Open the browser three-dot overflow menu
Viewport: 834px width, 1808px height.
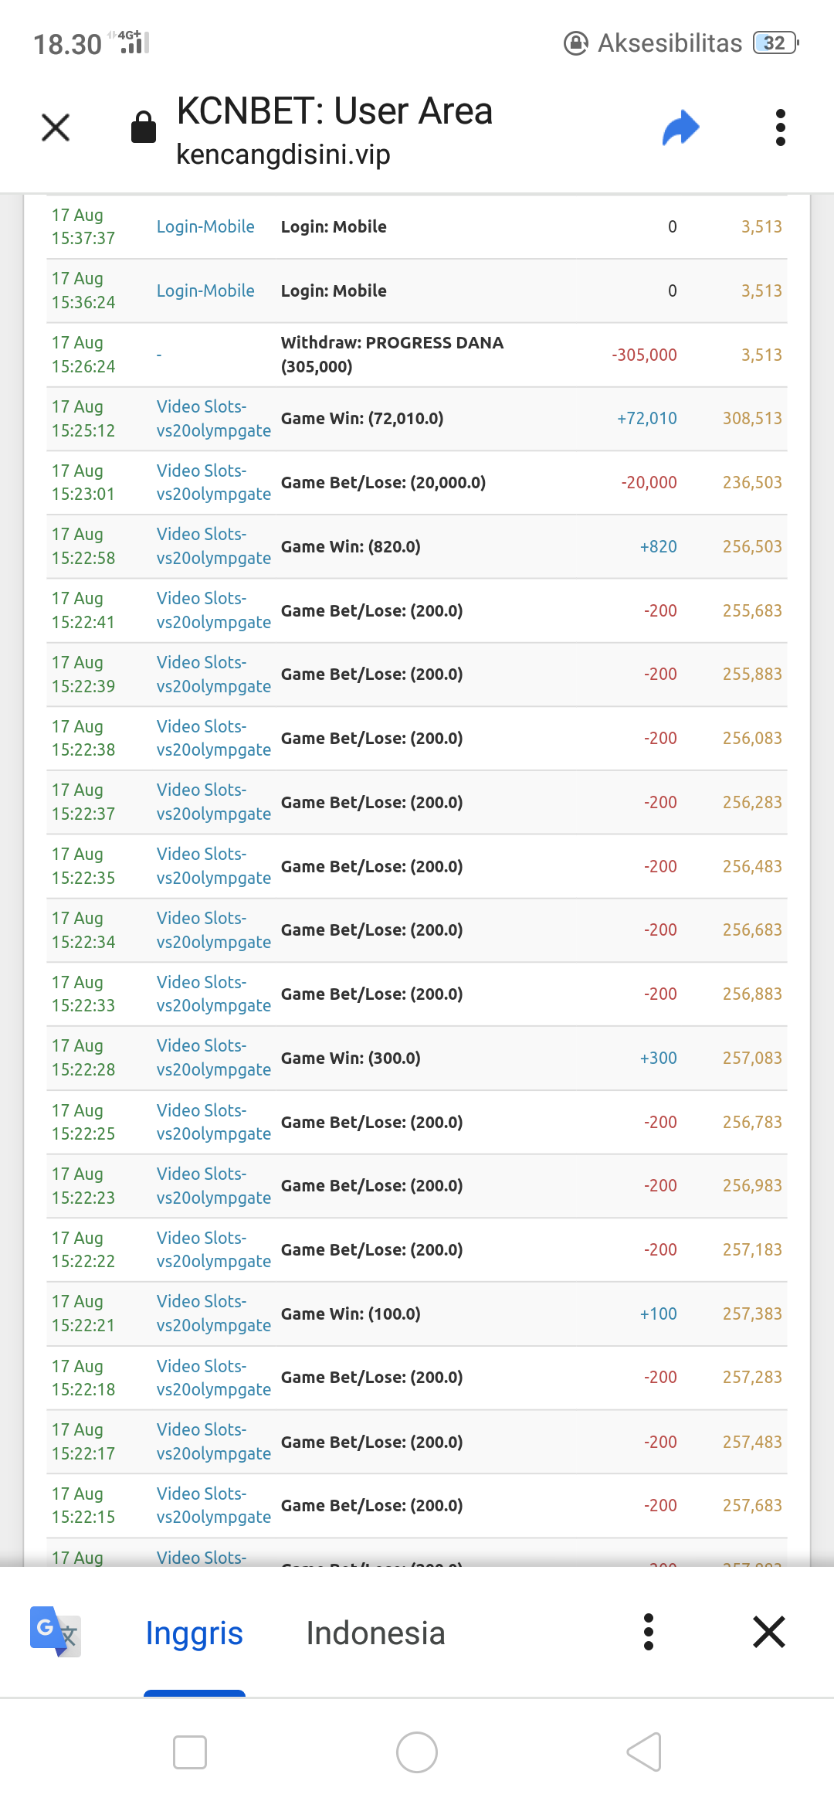coord(780,127)
